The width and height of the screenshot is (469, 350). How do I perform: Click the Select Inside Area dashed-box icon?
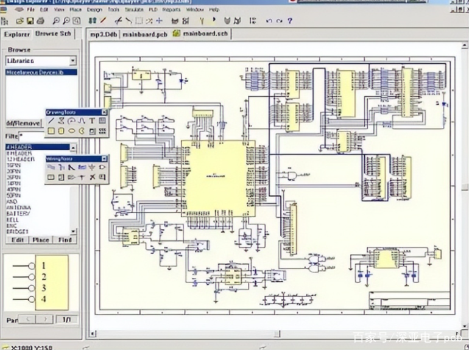coord(139,21)
